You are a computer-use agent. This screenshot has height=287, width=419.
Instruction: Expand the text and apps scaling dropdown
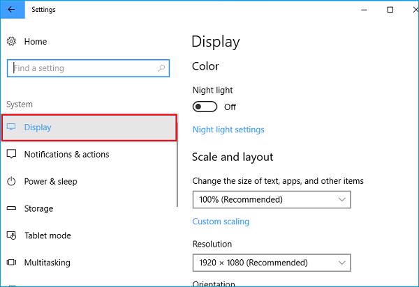271,200
